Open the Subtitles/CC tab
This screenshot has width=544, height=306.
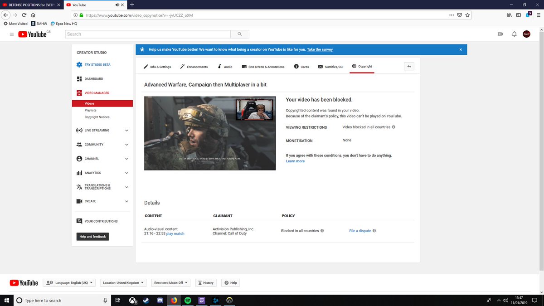330,67
